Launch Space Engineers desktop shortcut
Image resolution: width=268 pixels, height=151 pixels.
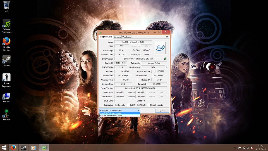coord(6,80)
